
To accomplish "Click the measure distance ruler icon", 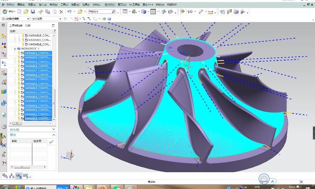I will coord(202,12).
